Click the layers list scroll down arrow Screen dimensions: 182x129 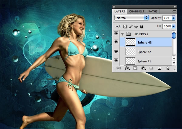click(174, 63)
